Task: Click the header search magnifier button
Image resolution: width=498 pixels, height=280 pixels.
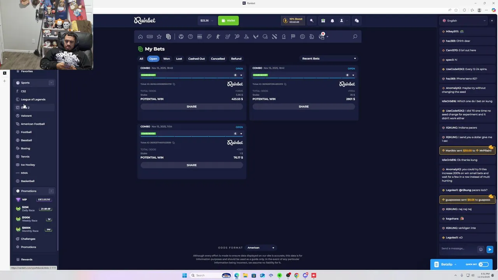Action: point(311,21)
